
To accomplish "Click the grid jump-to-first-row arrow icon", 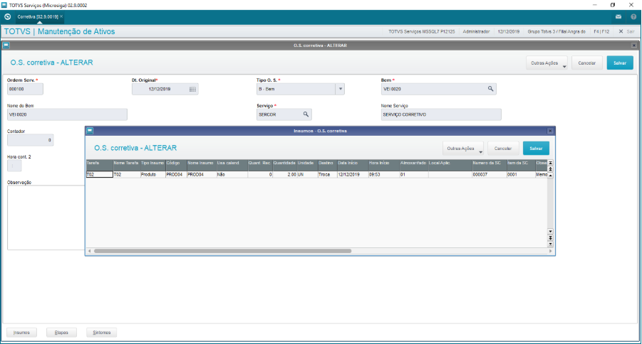I will coord(550,163).
